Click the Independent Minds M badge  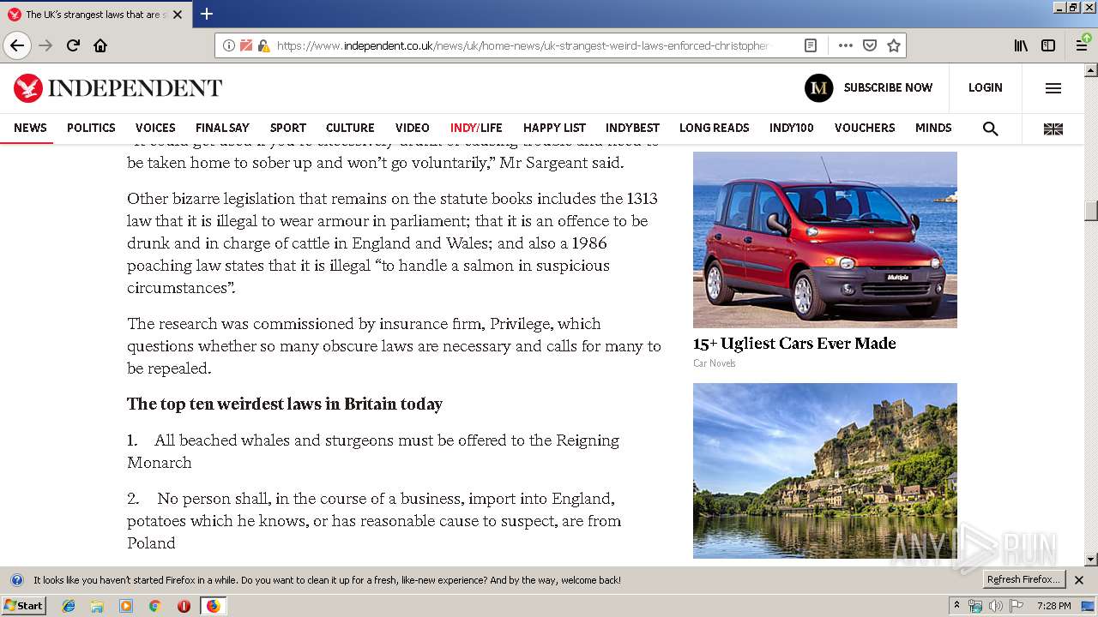click(818, 87)
